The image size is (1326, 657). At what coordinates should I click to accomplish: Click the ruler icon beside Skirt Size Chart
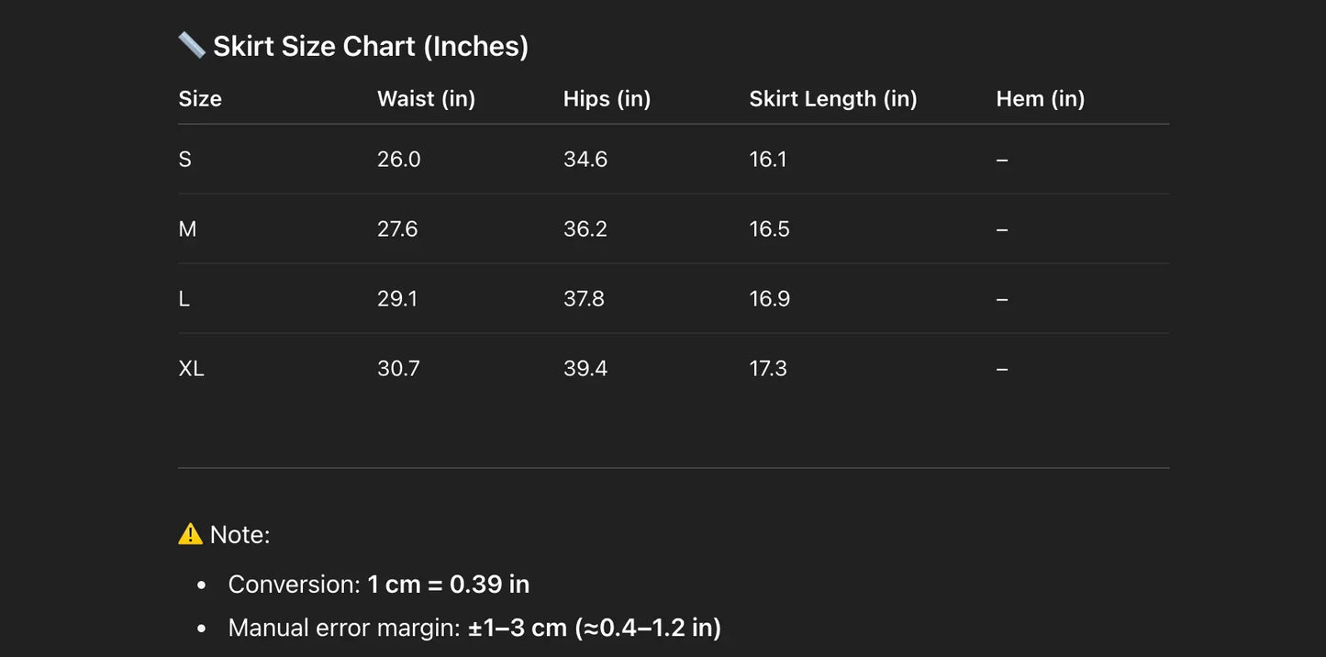coord(192,45)
